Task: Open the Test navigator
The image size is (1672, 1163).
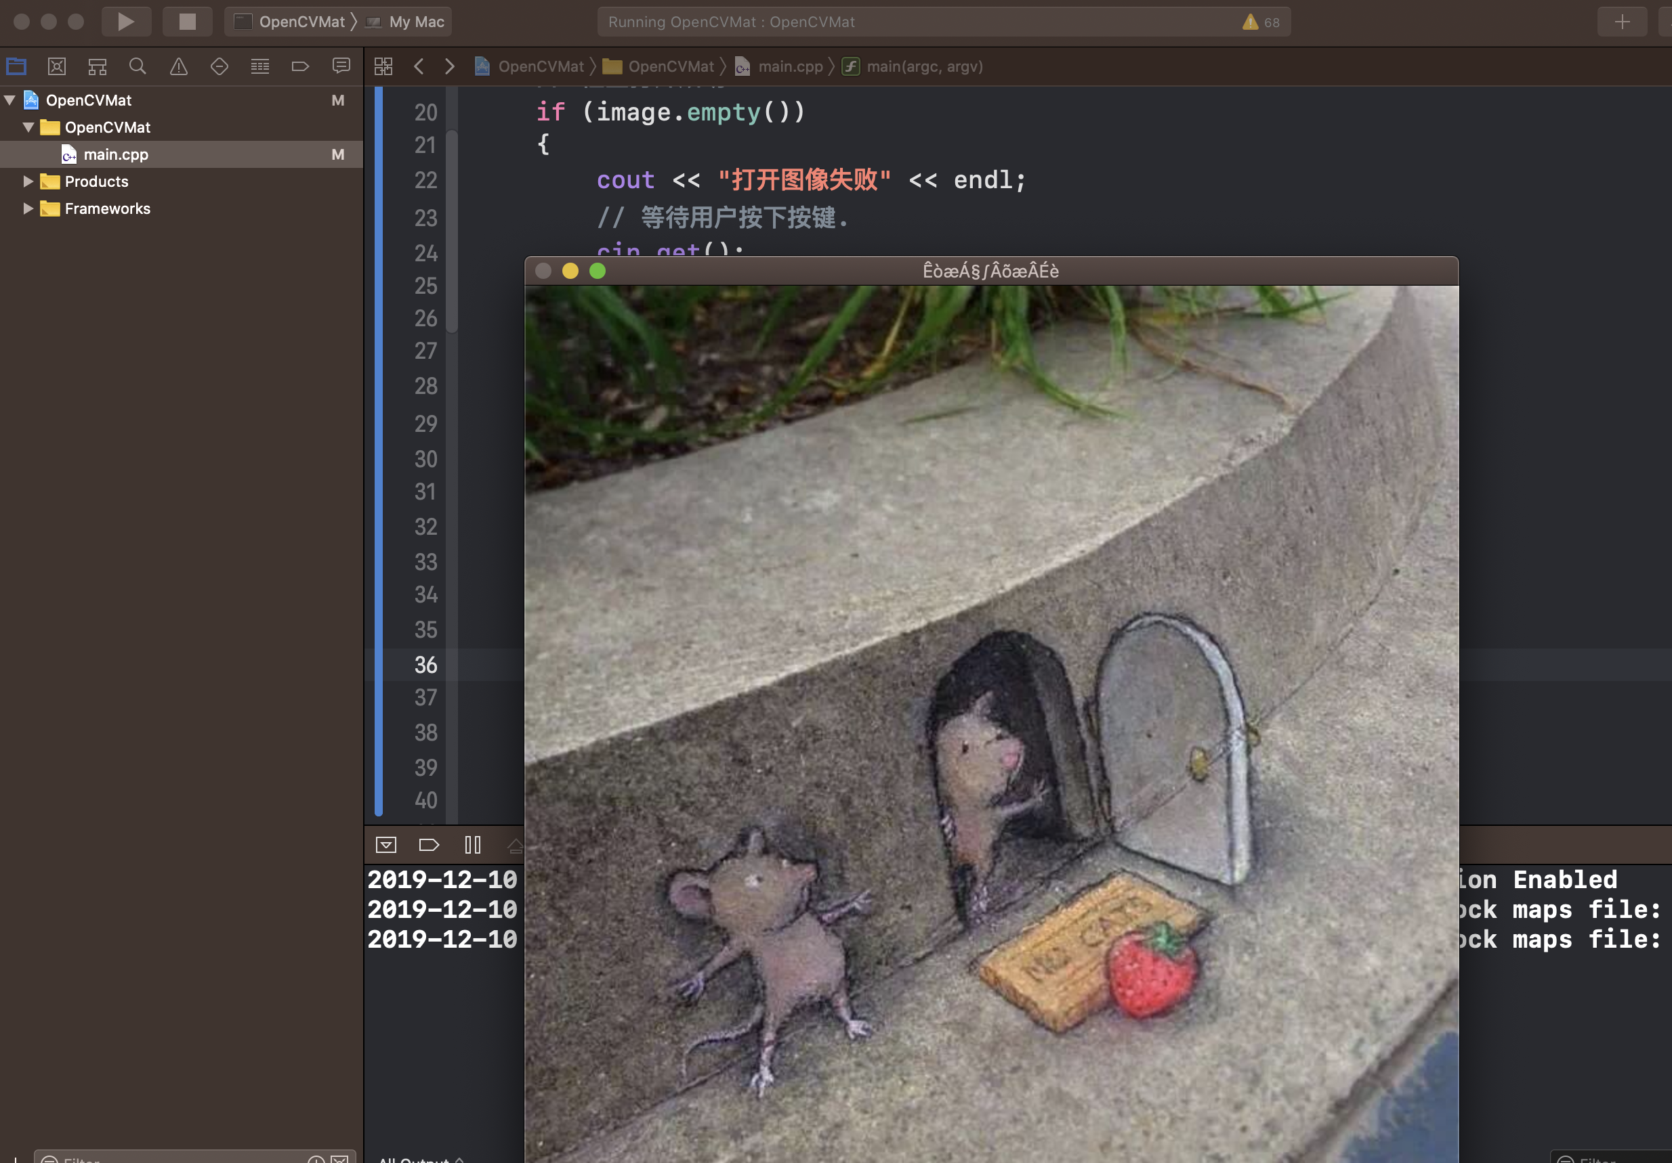Action: pos(220,67)
